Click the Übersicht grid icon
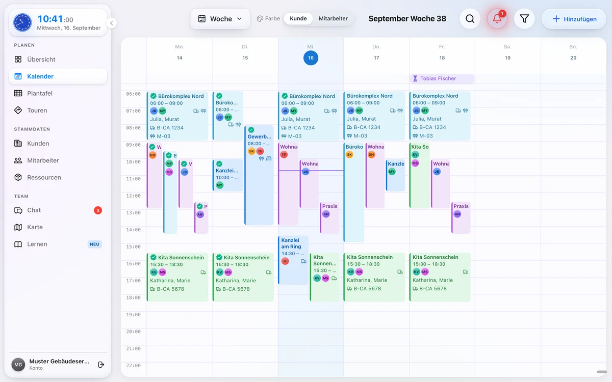This screenshot has height=382, width=612. 18,59
